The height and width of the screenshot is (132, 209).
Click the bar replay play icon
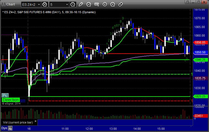(x=105, y=4)
